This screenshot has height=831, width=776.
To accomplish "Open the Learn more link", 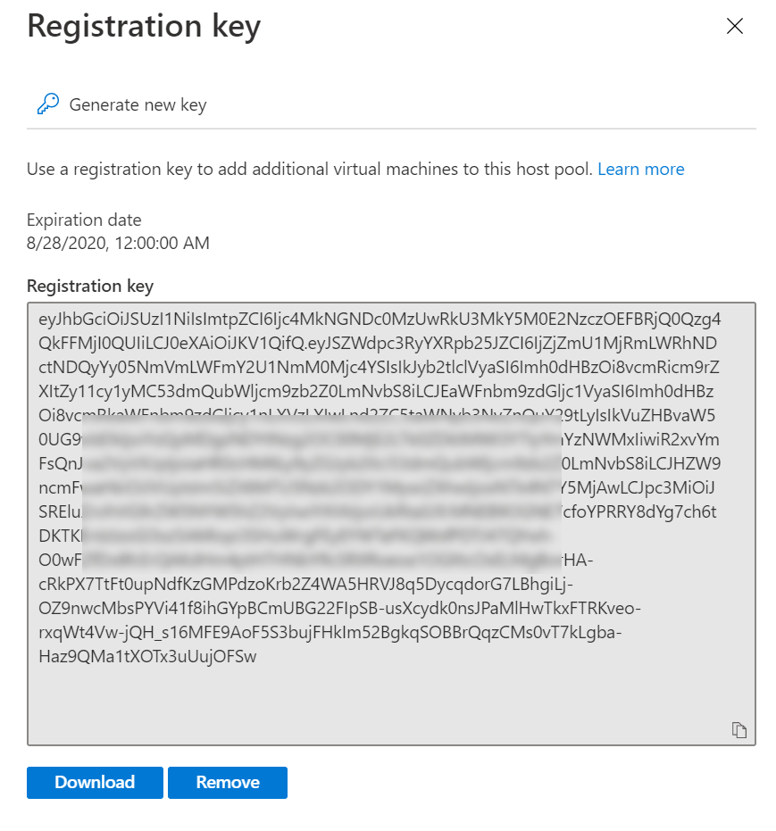I will [641, 169].
